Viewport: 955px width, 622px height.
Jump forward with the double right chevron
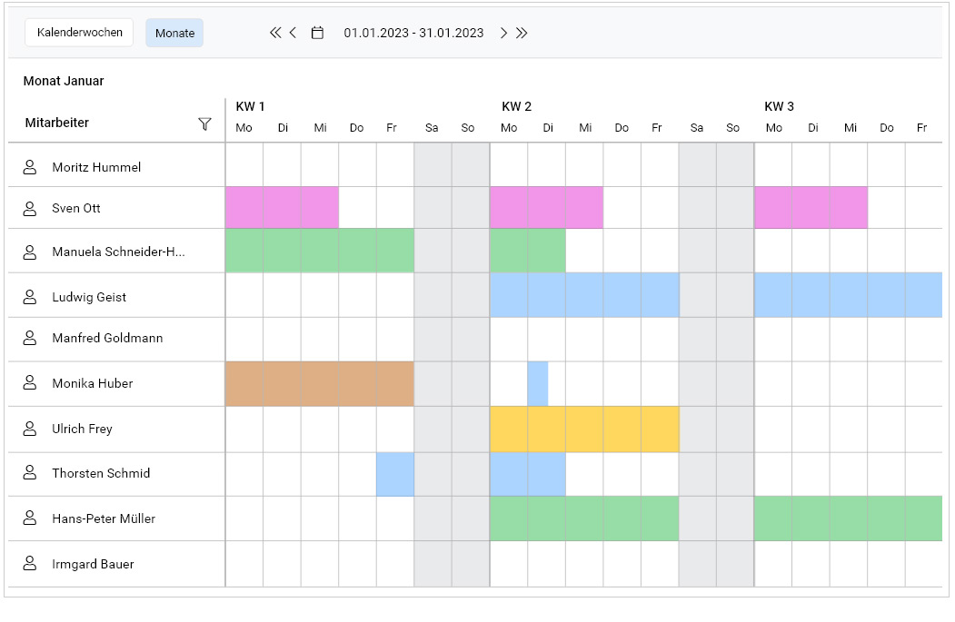point(522,33)
